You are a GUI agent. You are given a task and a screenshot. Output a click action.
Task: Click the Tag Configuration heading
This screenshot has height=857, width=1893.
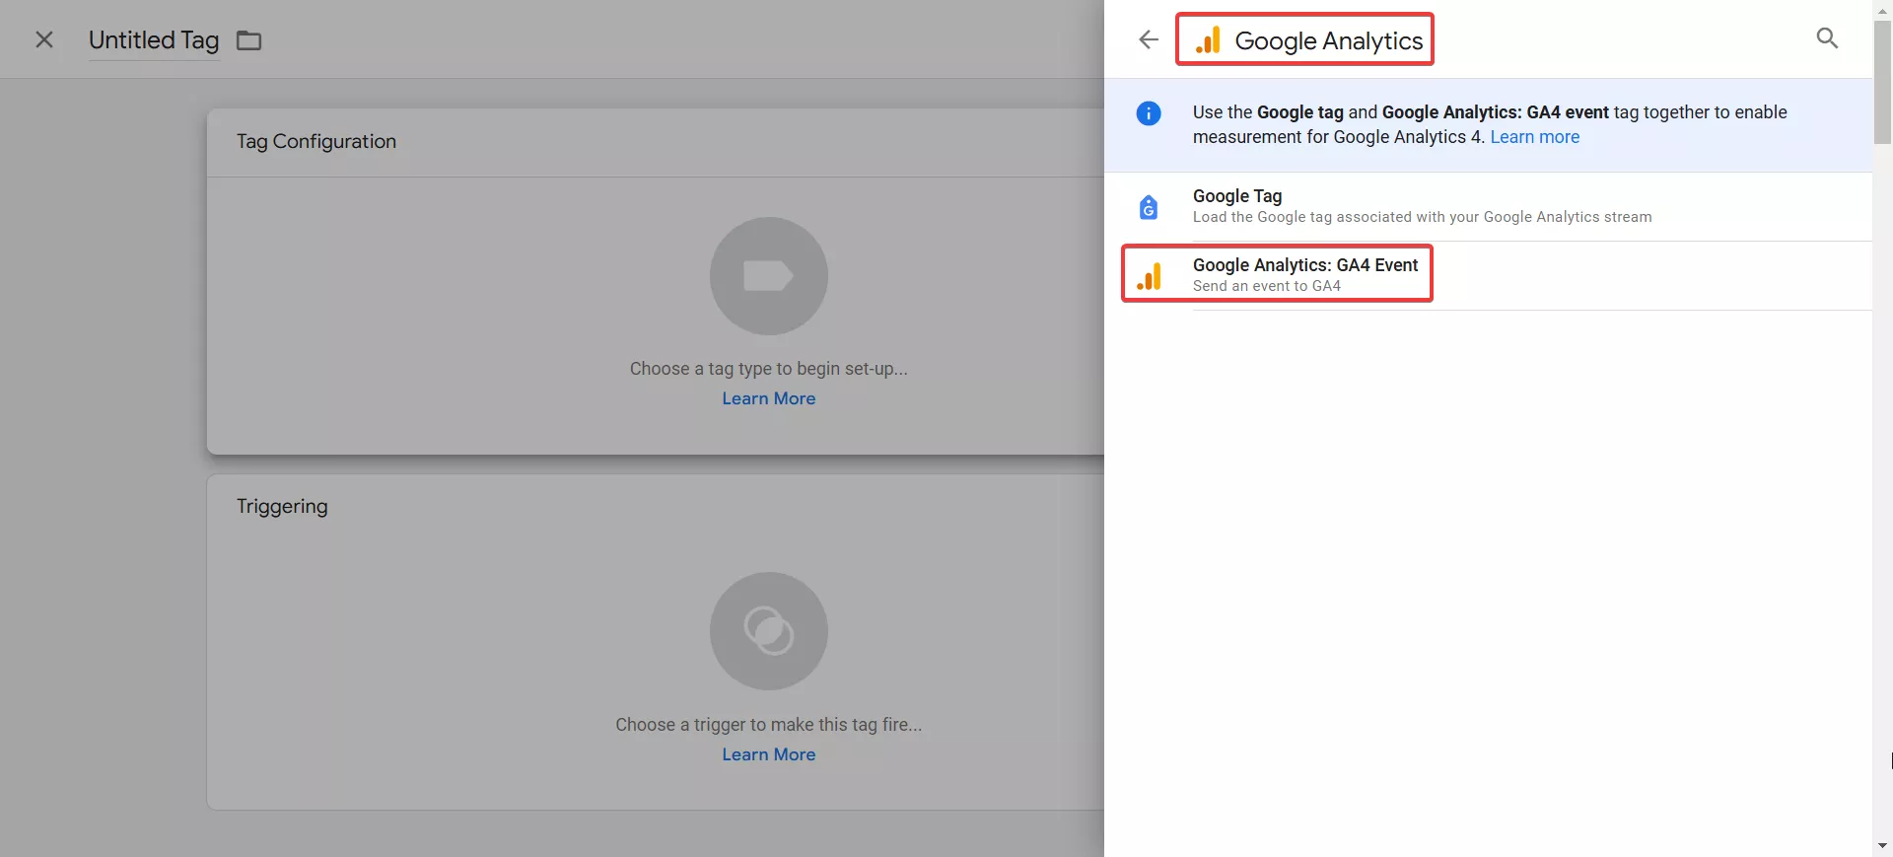pyautogui.click(x=316, y=141)
